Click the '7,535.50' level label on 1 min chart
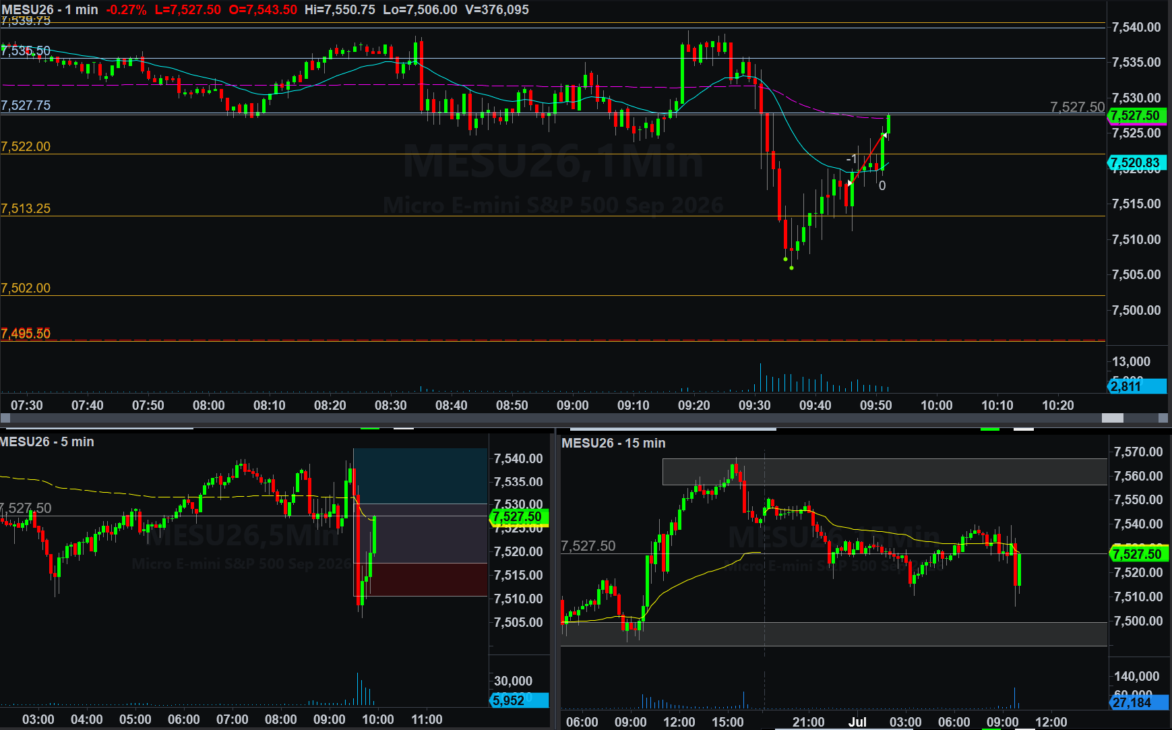 26,51
